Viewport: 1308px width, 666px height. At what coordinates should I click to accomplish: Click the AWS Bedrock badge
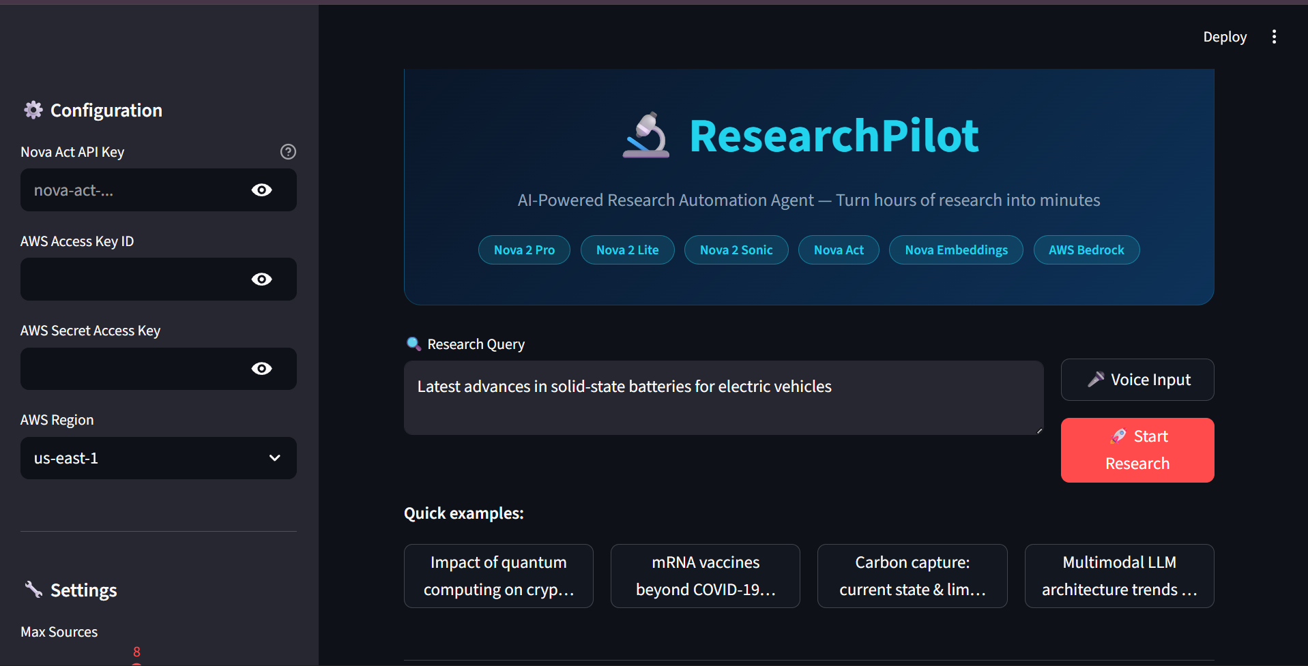click(1086, 250)
